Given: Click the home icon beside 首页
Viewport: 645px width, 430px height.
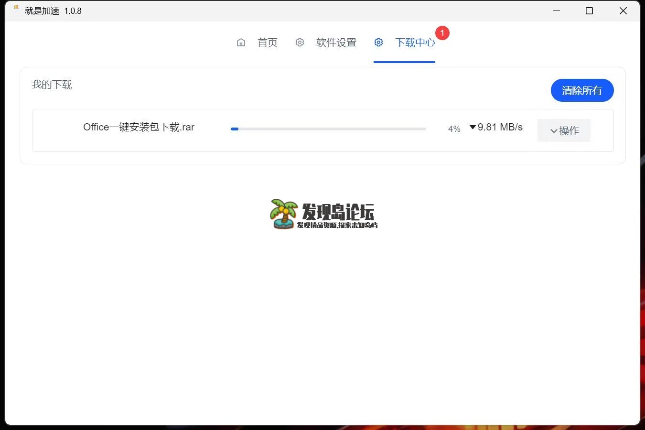Looking at the screenshot, I should pyautogui.click(x=241, y=43).
